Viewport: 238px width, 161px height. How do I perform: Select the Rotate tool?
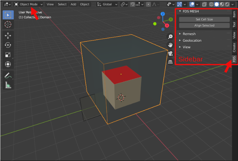(x=8, y=45)
